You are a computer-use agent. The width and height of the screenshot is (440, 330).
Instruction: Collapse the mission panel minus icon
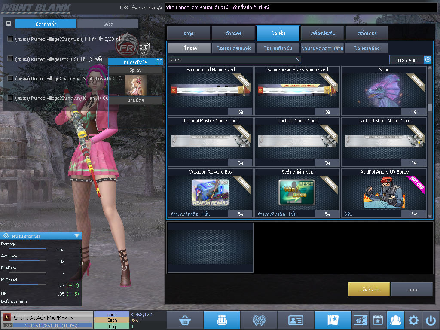(9, 24)
